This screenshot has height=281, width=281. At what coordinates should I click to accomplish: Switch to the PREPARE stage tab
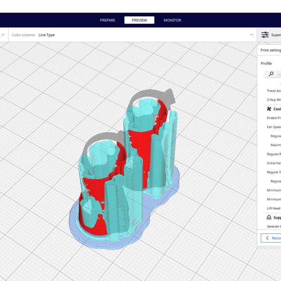pos(107,20)
